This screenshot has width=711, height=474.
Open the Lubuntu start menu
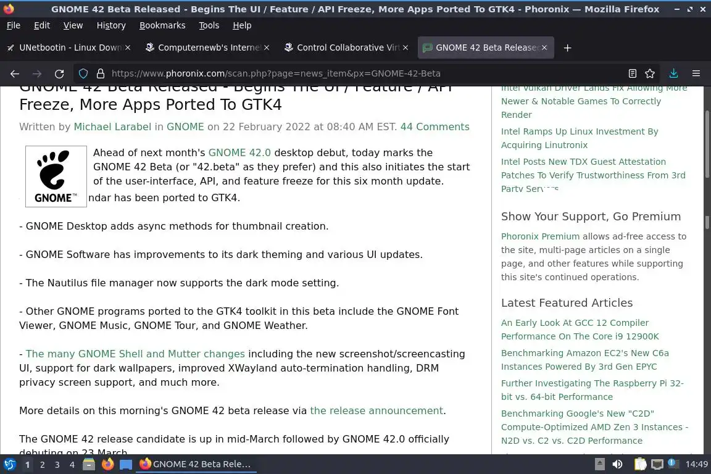[x=9, y=465]
